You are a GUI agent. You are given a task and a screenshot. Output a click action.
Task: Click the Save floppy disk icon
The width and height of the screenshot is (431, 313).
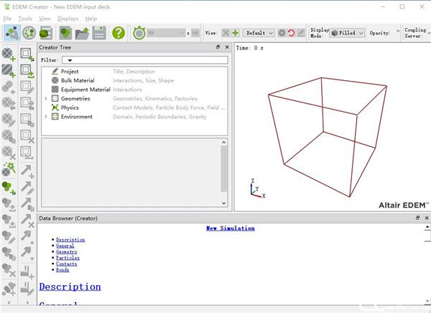pyautogui.click(x=99, y=33)
